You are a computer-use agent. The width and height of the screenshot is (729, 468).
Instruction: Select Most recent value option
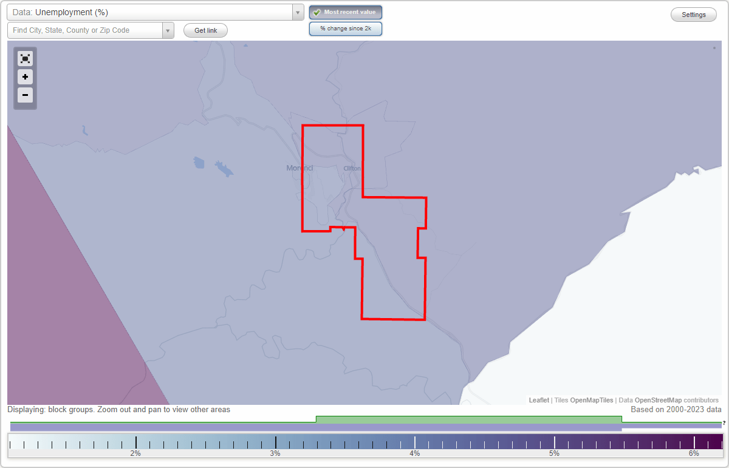coord(346,12)
